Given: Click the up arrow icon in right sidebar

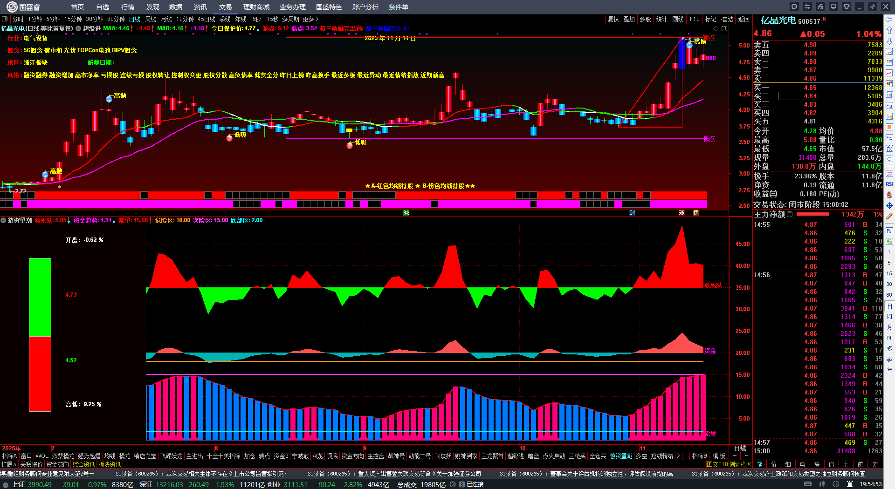Looking at the screenshot, I should click(x=889, y=30).
